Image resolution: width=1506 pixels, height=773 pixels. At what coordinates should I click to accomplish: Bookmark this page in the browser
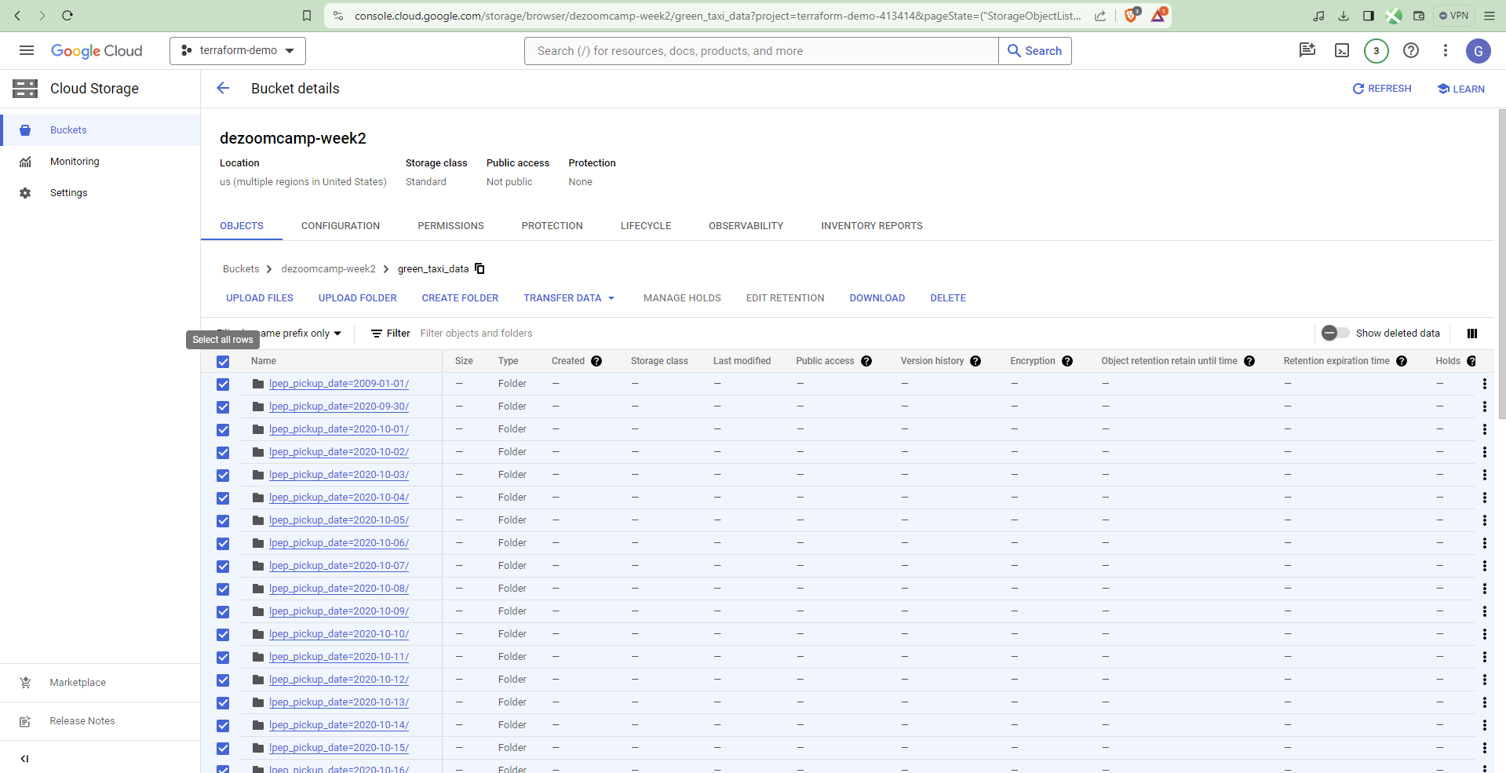click(307, 16)
